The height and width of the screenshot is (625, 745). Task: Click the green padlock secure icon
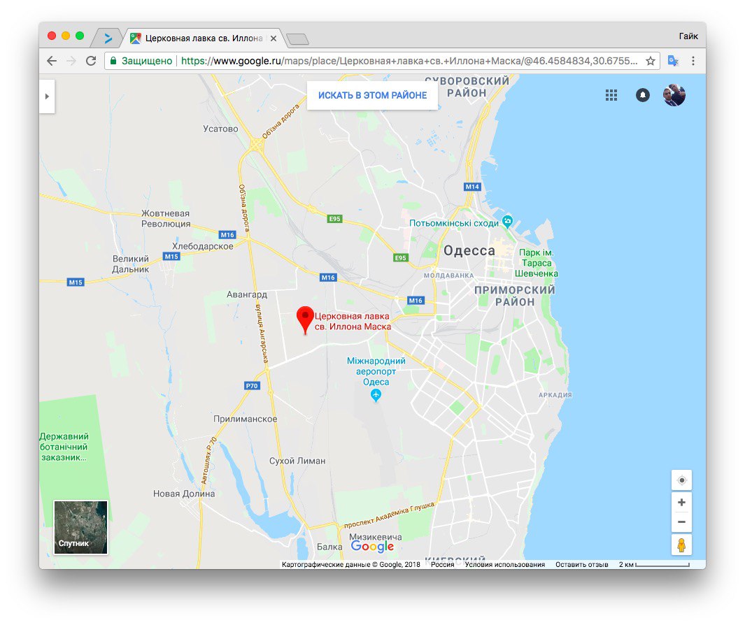pyautogui.click(x=113, y=61)
